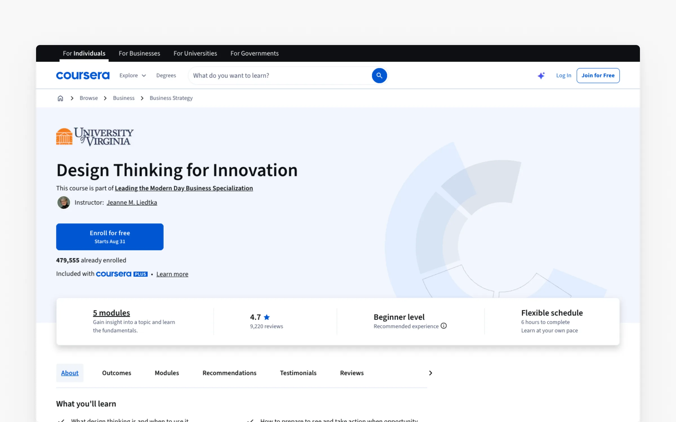Click the 9,220 reviews text
676x422 pixels.
tap(266, 326)
